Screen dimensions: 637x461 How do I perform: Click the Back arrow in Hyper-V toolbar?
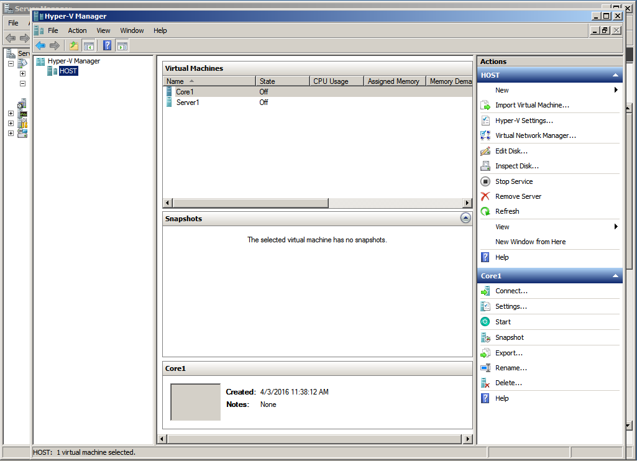click(40, 45)
